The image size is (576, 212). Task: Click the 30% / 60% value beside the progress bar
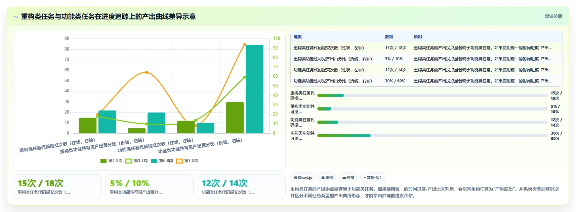[556, 136]
